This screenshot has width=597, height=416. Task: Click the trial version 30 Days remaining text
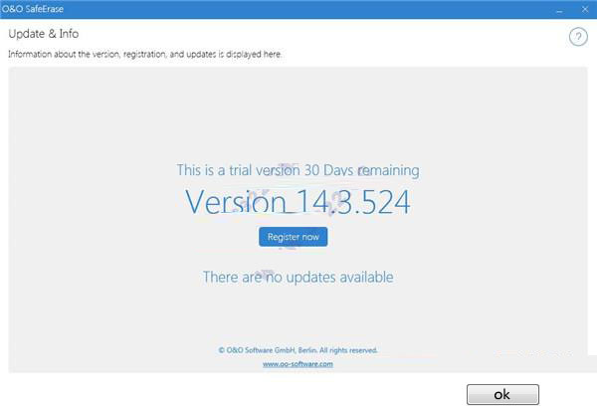298,170
